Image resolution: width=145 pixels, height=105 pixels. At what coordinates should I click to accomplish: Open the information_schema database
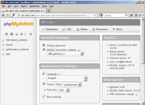16,40
